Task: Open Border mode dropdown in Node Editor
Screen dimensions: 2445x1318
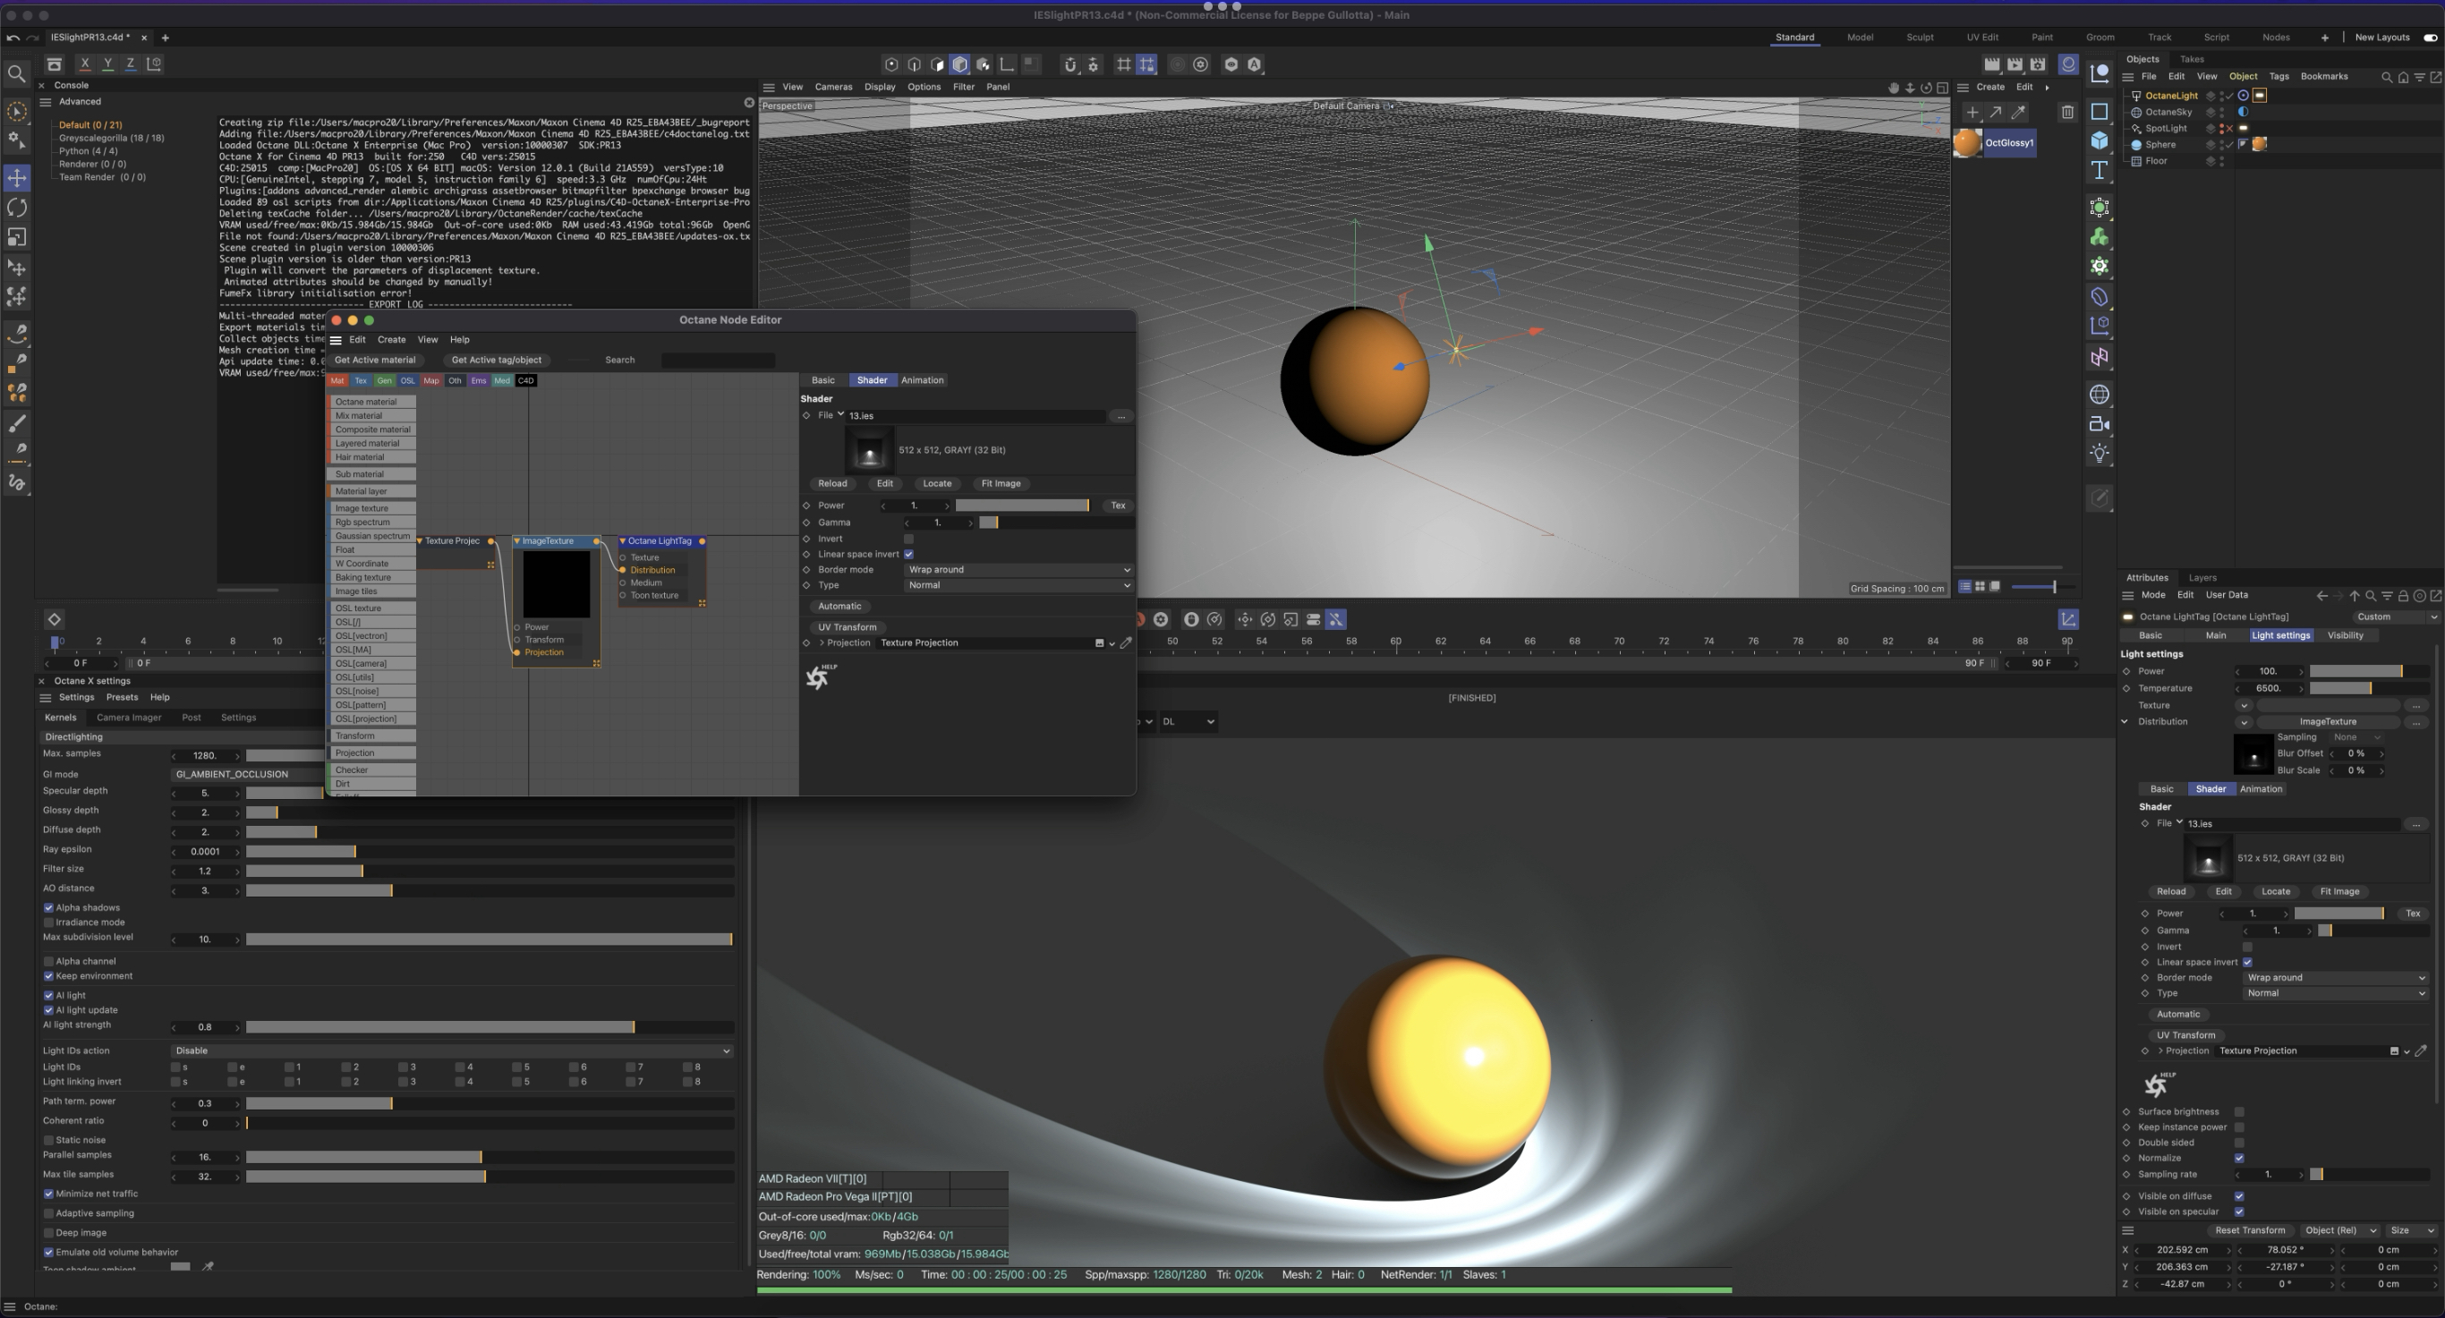Action: coord(1018,569)
